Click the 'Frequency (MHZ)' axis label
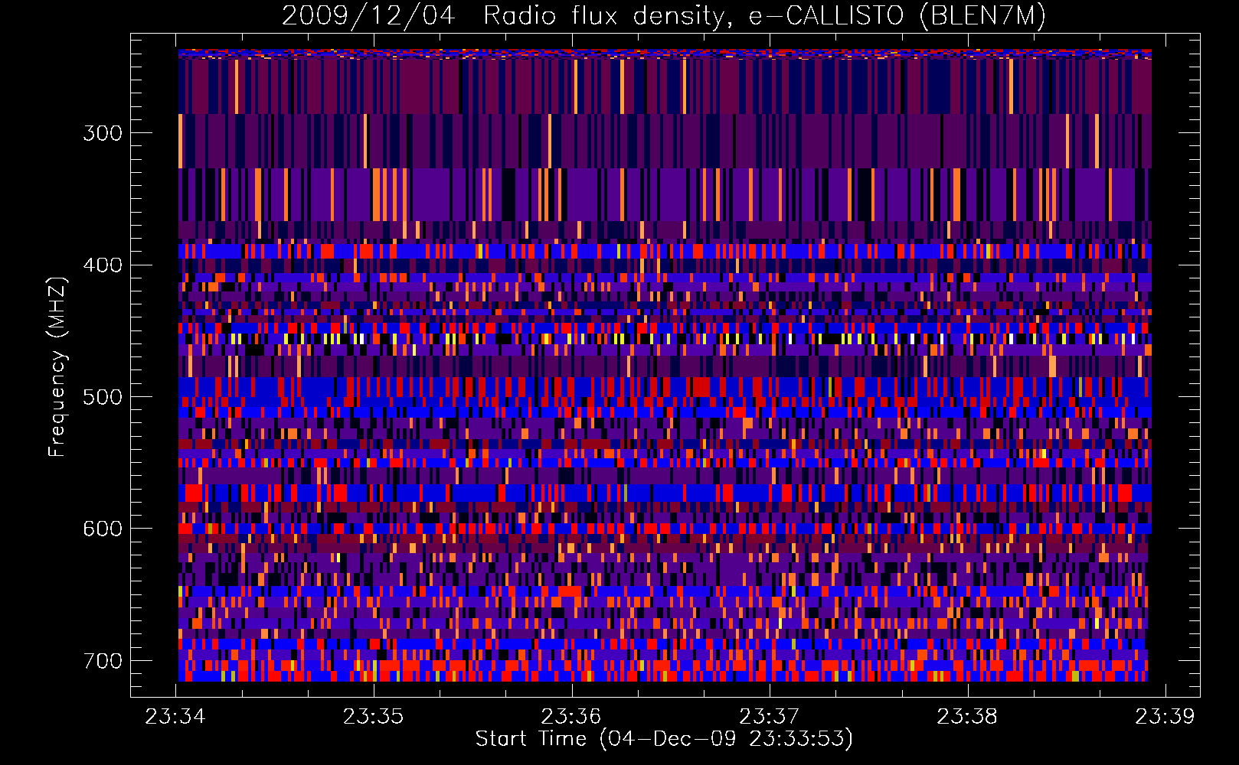Screen dimensions: 1239x765 [x=57, y=366]
